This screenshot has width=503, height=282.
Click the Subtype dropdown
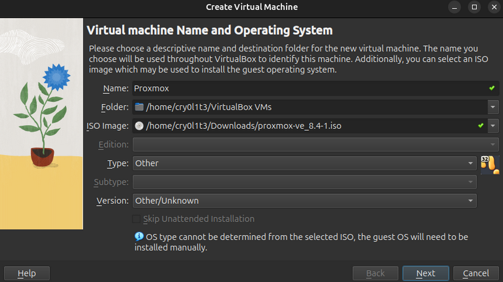304,182
